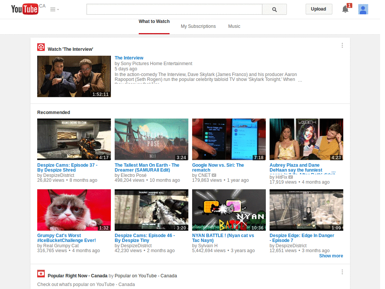Open options menu for 'The Interview' section
The height and width of the screenshot is (289, 385).
[x=342, y=45]
